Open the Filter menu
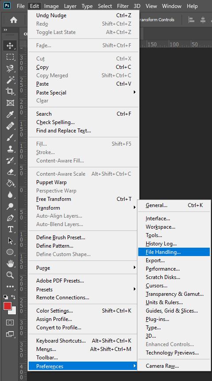The height and width of the screenshot is (381, 212). (123, 6)
